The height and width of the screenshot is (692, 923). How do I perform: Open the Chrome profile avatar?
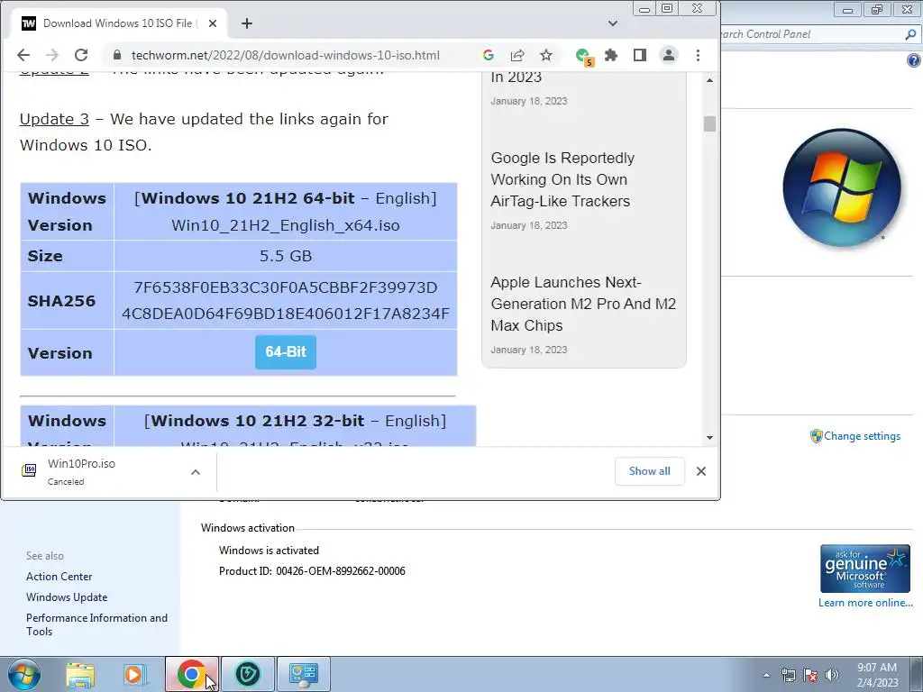(669, 55)
